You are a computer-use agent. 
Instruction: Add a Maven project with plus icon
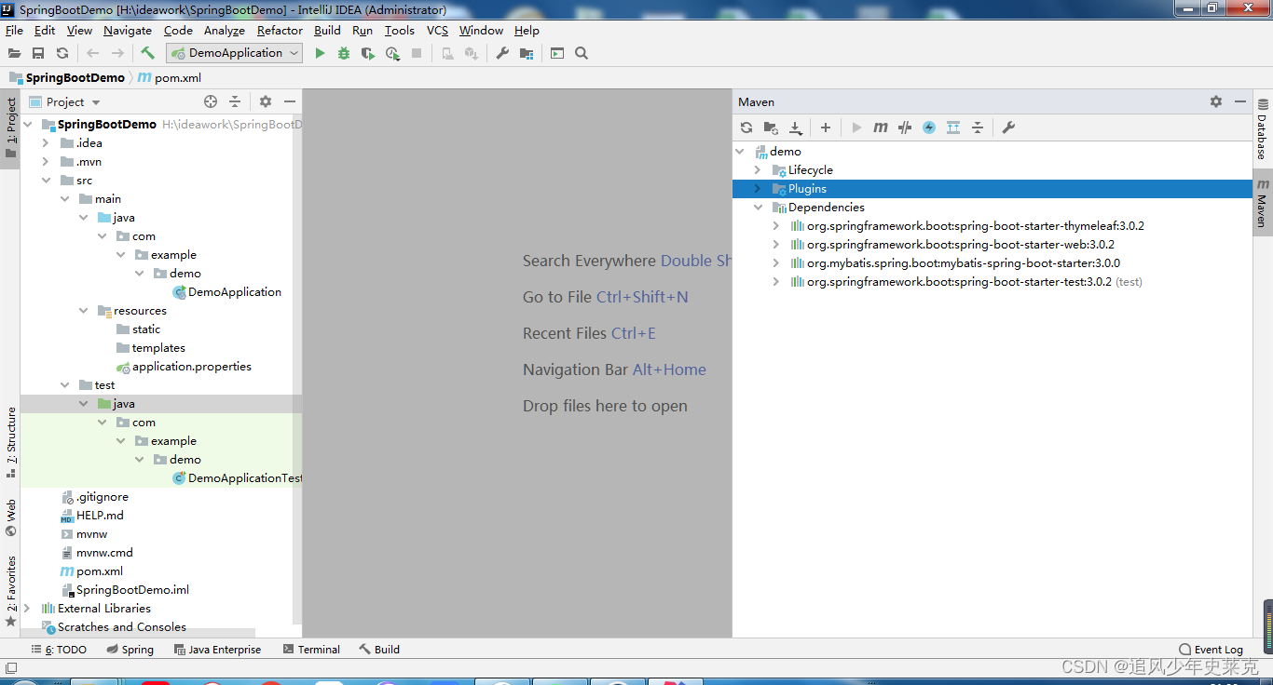(826, 128)
